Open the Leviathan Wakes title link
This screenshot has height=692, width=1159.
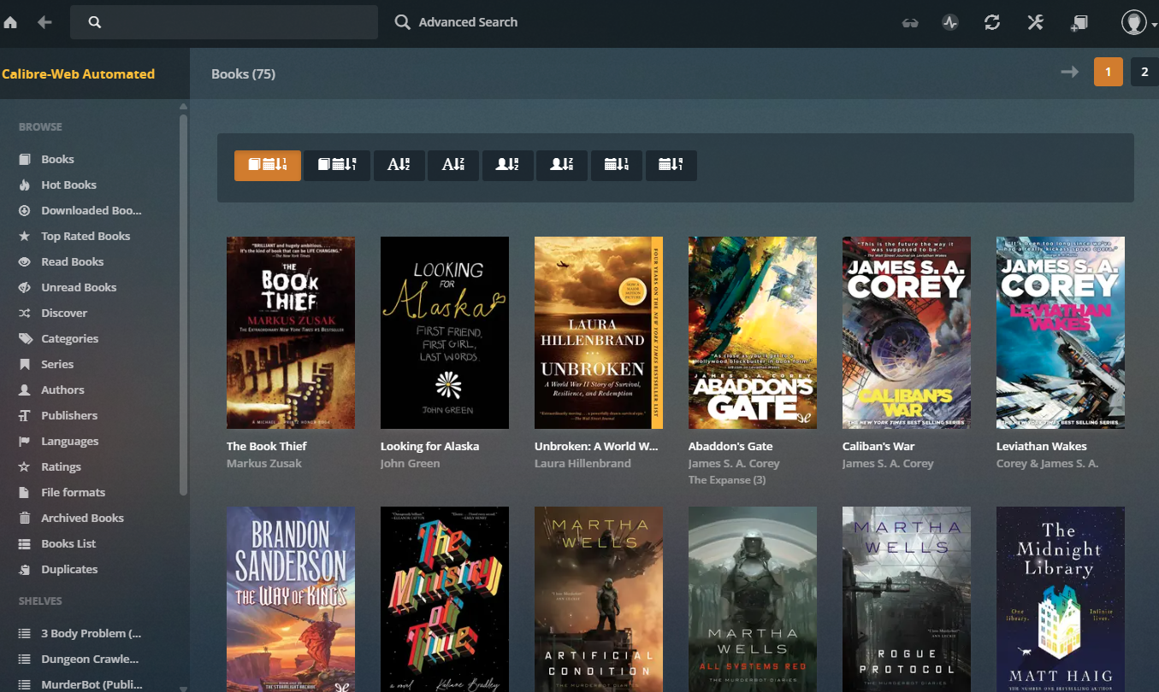tap(1042, 446)
